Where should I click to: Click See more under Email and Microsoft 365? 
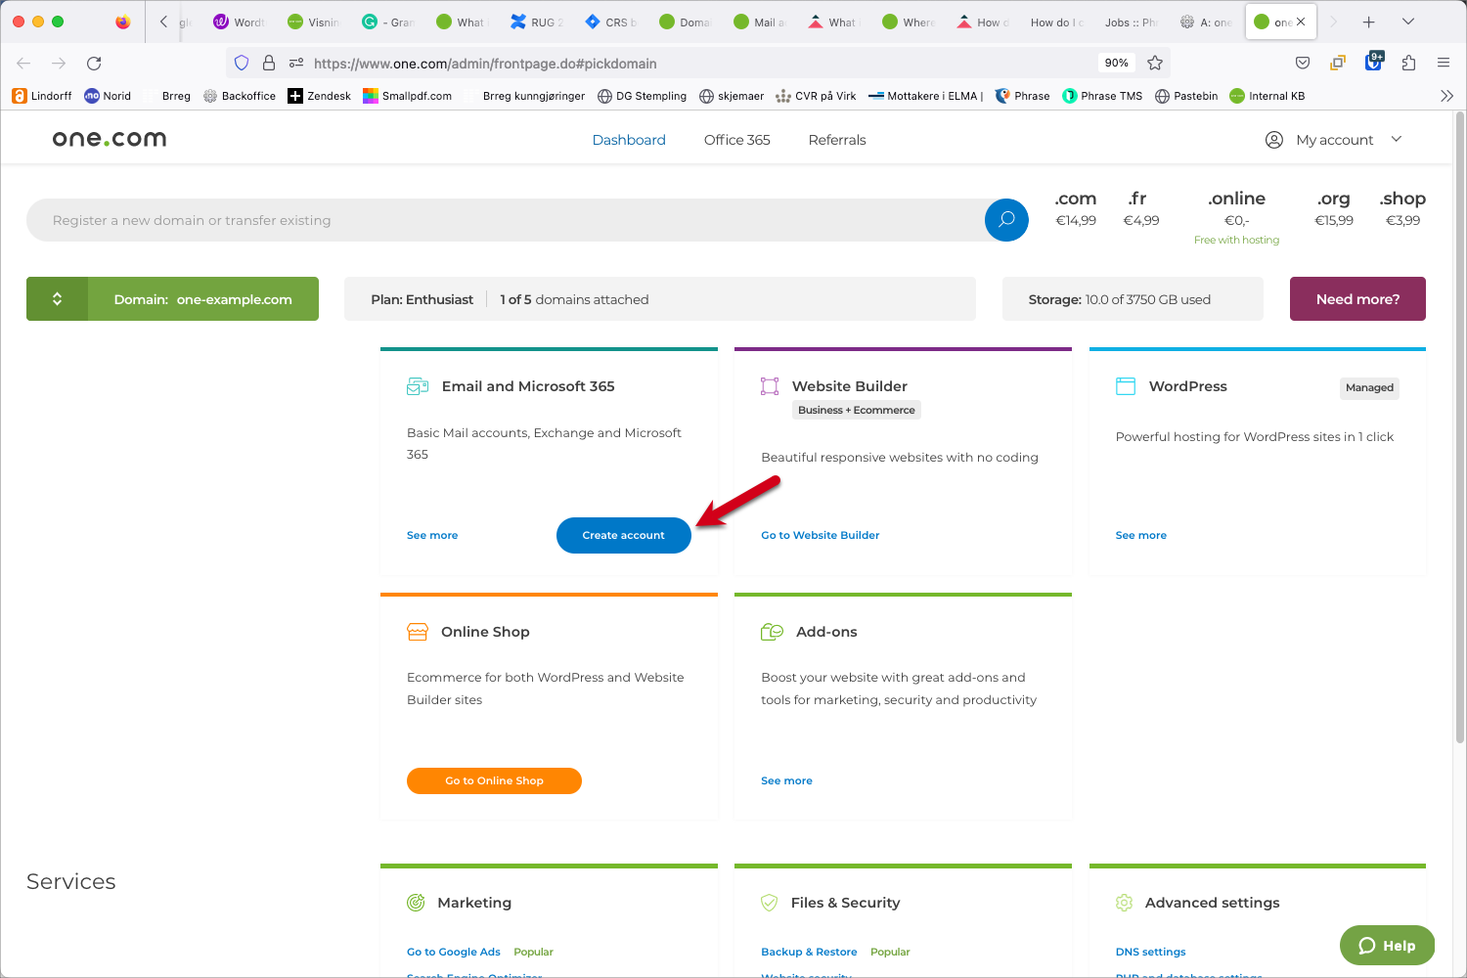(432, 535)
